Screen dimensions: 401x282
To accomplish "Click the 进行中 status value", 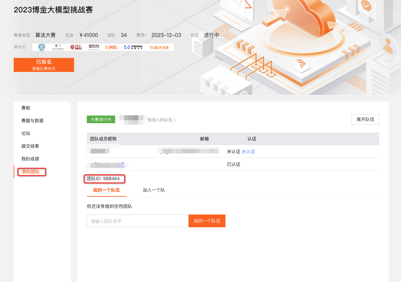I will click(212, 35).
